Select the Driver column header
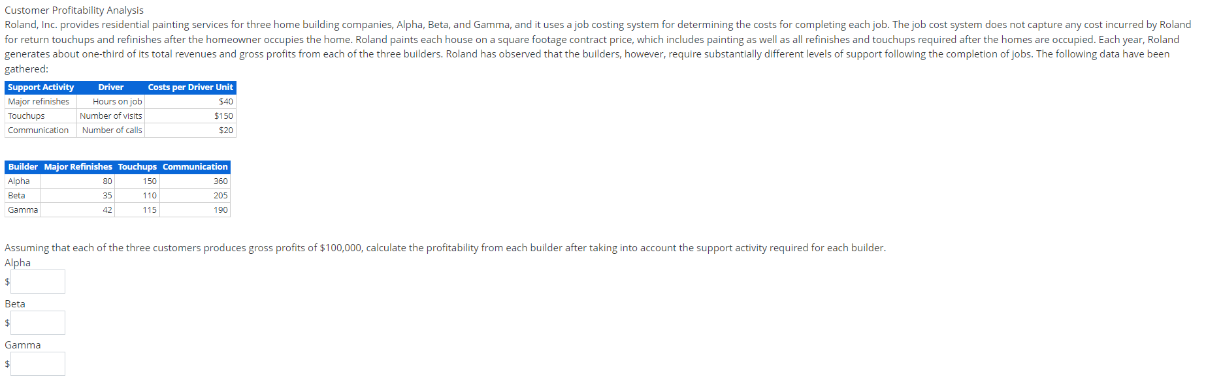This screenshot has height=385, width=1206. pos(110,87)
